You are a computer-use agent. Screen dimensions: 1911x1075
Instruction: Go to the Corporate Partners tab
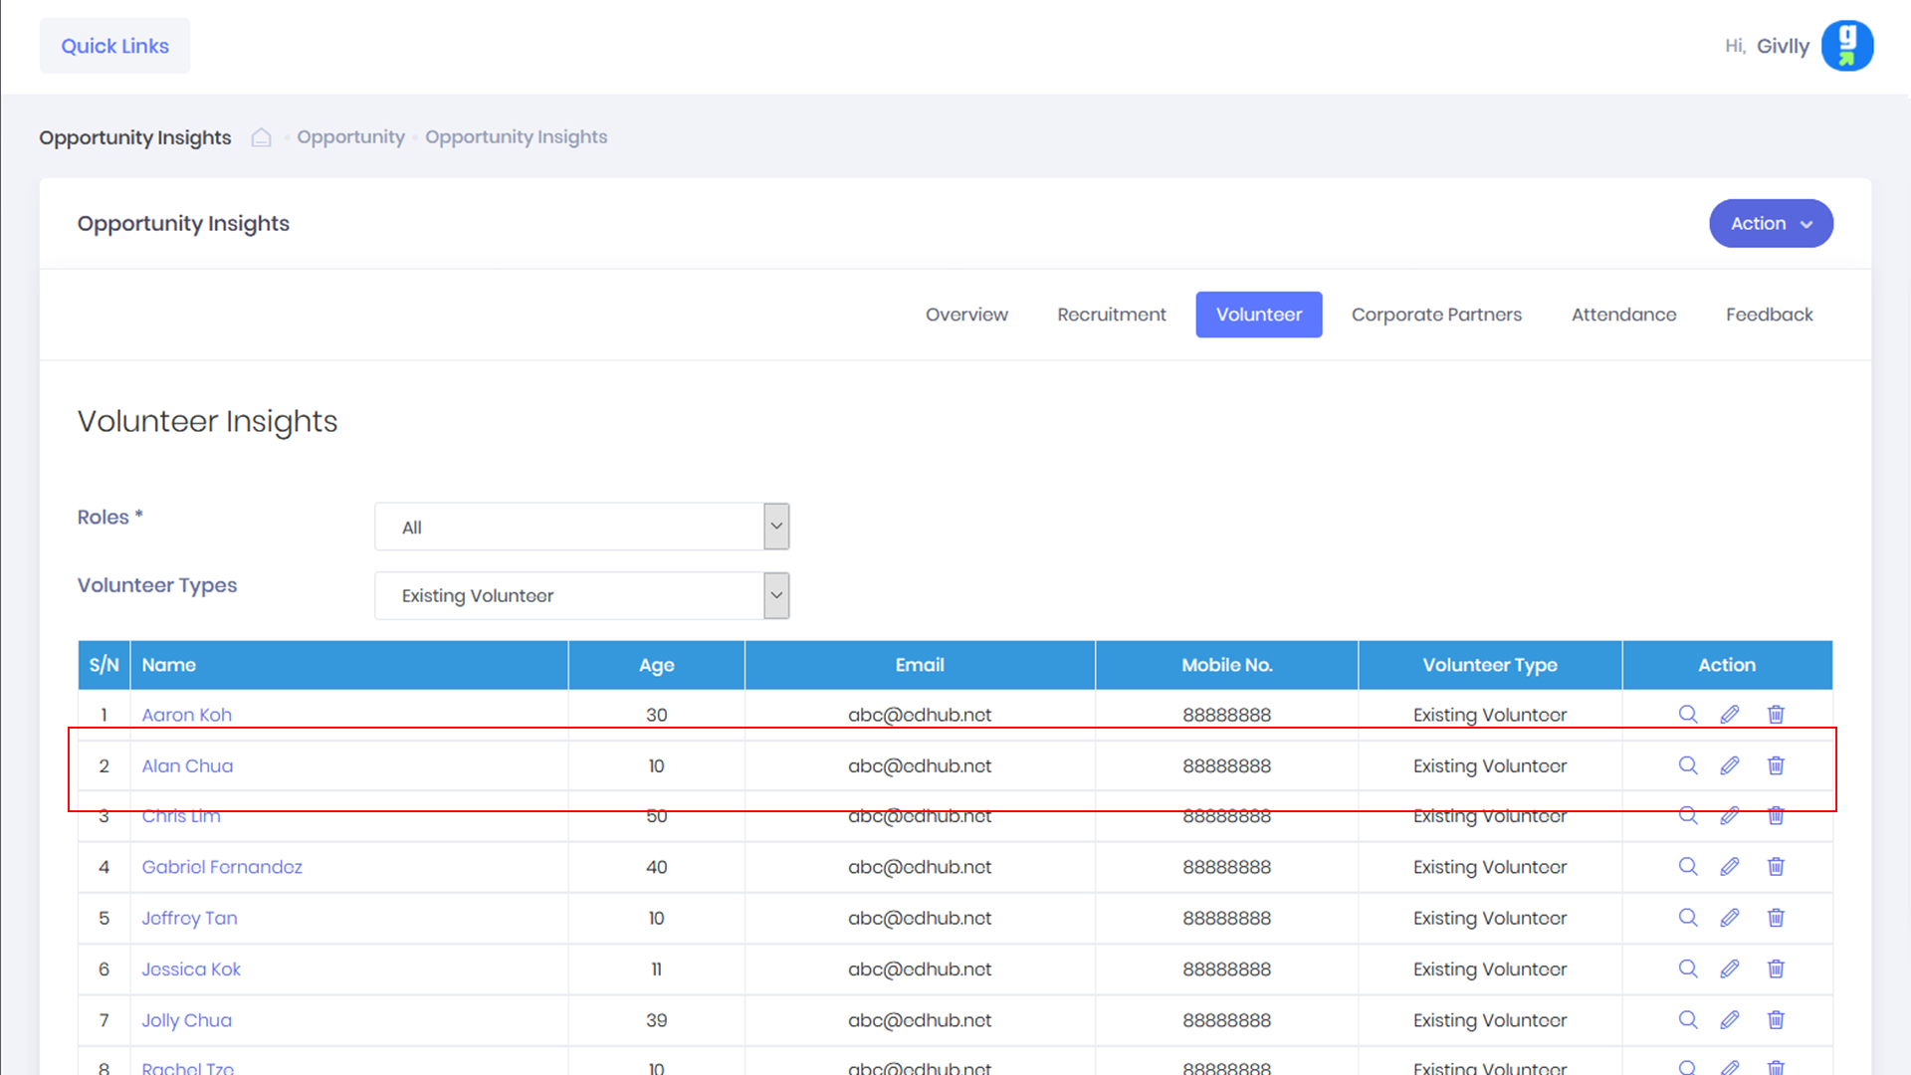pos(1436,315)
